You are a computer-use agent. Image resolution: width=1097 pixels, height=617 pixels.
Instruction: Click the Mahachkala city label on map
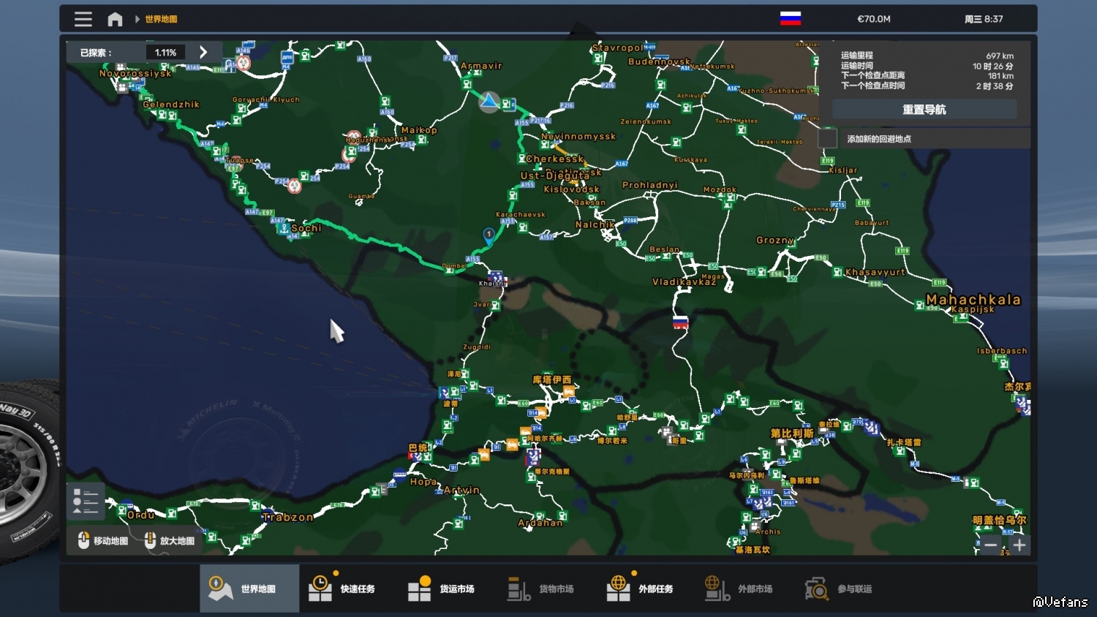pyautogui.click(x=973, y=299)
